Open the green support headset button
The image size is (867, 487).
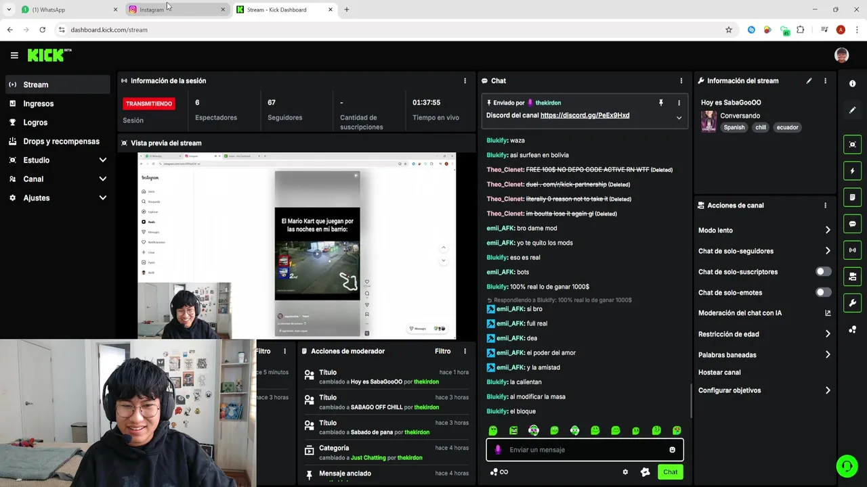[847, 466]
